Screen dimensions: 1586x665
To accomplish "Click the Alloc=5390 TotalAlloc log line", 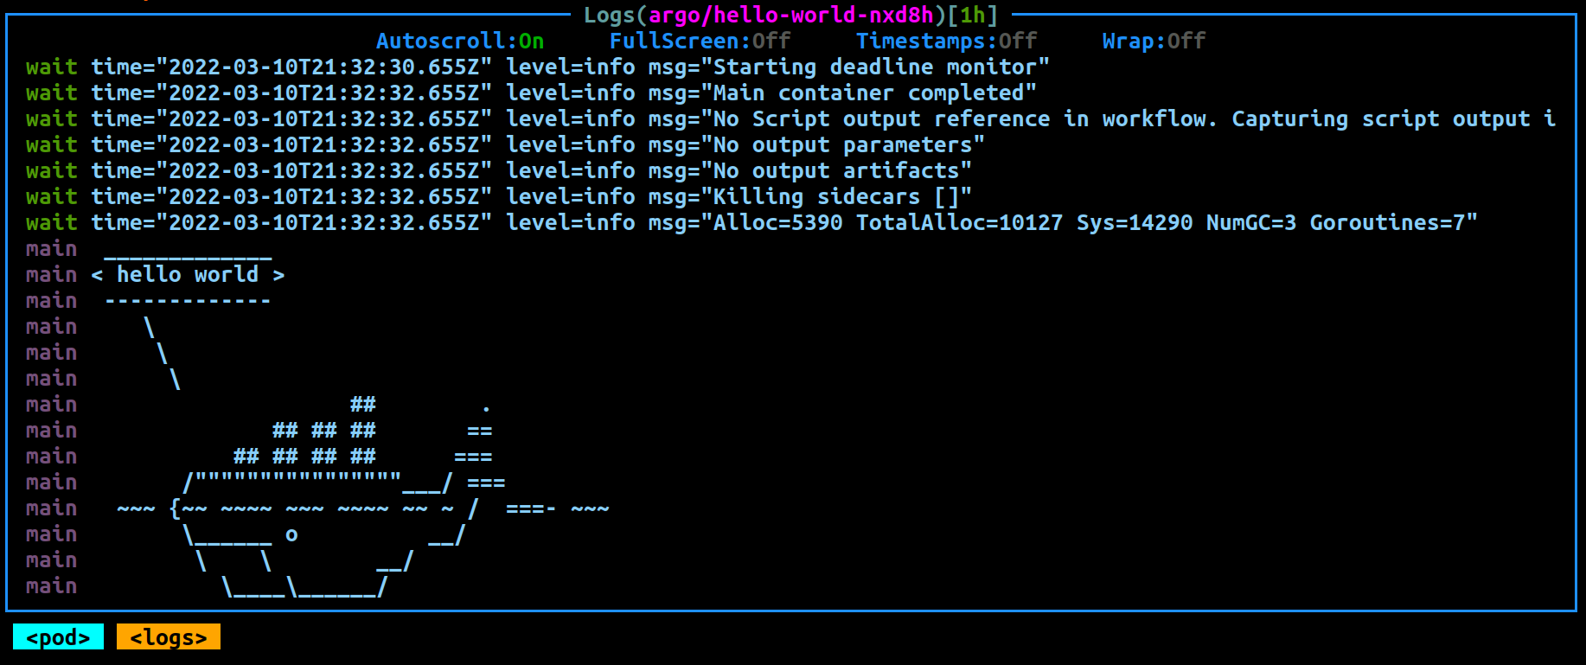I will [x=751, y=222].
